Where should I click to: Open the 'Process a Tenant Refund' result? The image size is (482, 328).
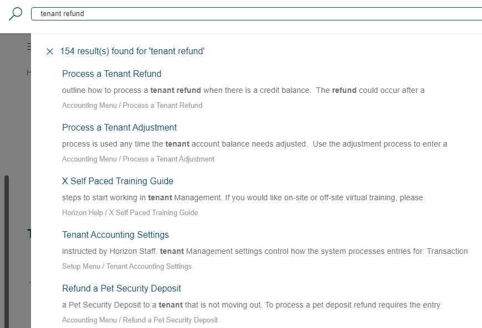click(111, 74)
